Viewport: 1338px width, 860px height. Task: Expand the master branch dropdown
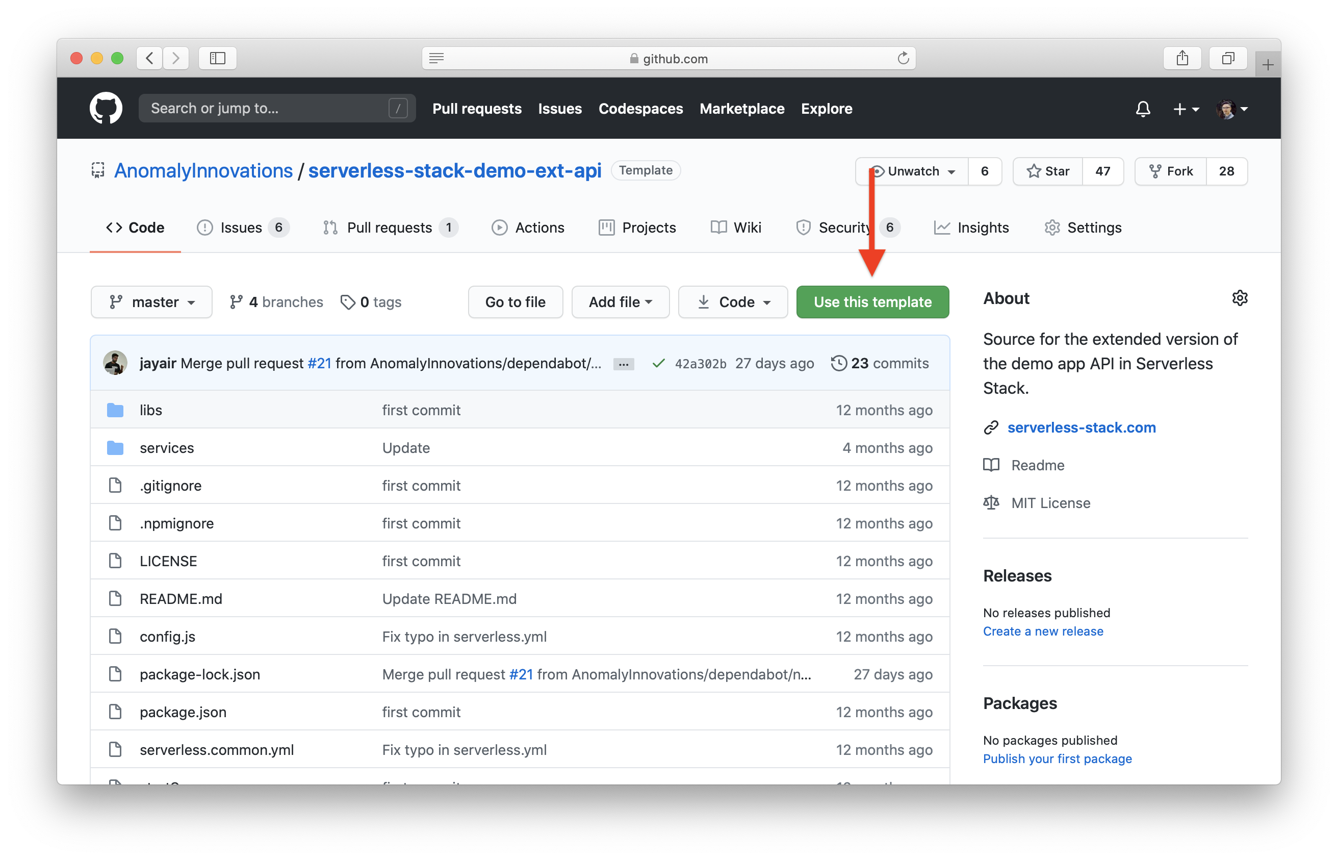coord(151,301)
